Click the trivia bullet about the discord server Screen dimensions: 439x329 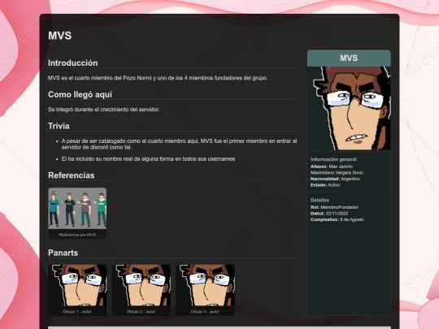179,144
